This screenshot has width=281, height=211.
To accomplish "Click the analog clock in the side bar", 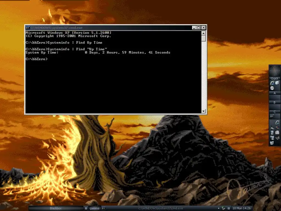I will pyautogui.click(x=275, y=71).
